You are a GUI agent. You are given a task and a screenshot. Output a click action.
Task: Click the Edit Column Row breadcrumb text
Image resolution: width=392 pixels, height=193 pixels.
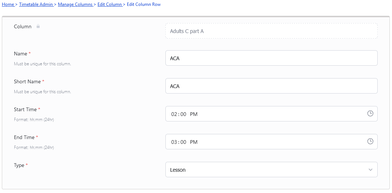tap(144, 4)
